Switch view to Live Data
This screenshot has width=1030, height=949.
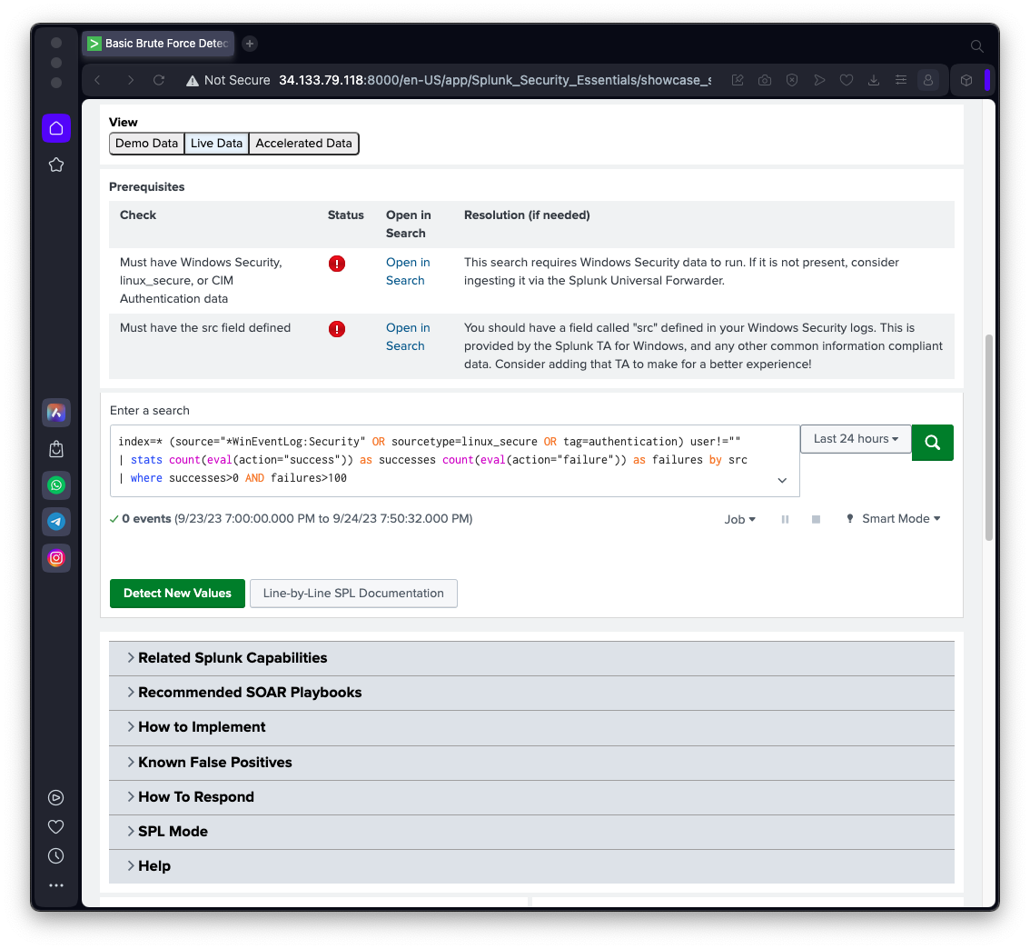point(216,144)
